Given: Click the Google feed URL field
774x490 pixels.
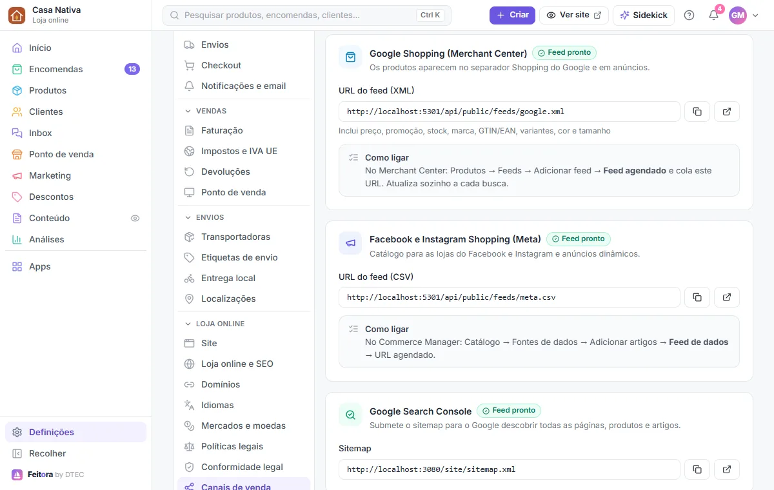Looking at the screenshot, I should [x=510, y=112].
